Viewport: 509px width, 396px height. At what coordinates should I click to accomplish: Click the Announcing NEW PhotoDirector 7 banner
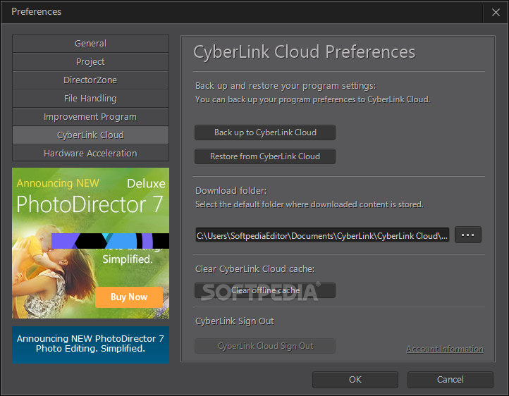[x=90, y=345]
